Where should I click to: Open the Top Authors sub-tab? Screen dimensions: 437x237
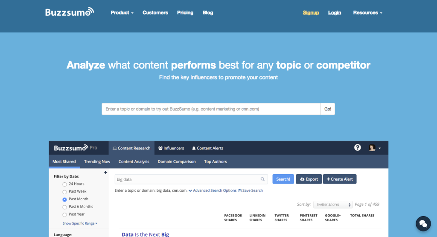[x=216, y=161]
